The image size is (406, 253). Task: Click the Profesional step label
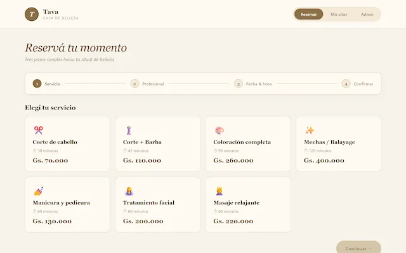[153, 84]
